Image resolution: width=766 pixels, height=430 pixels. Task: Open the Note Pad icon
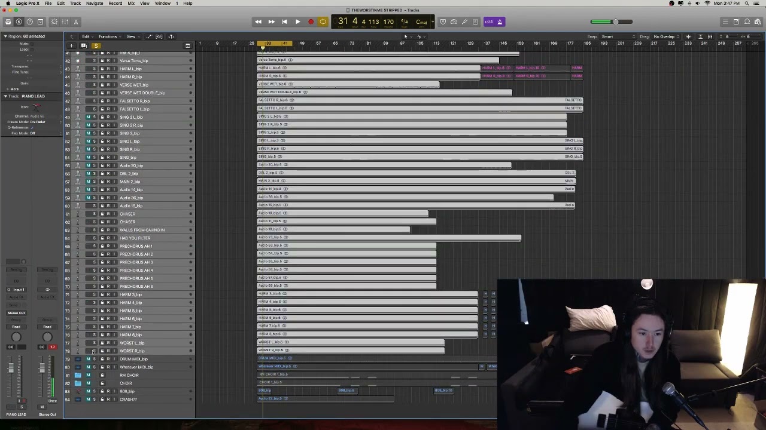pos(736,21)
